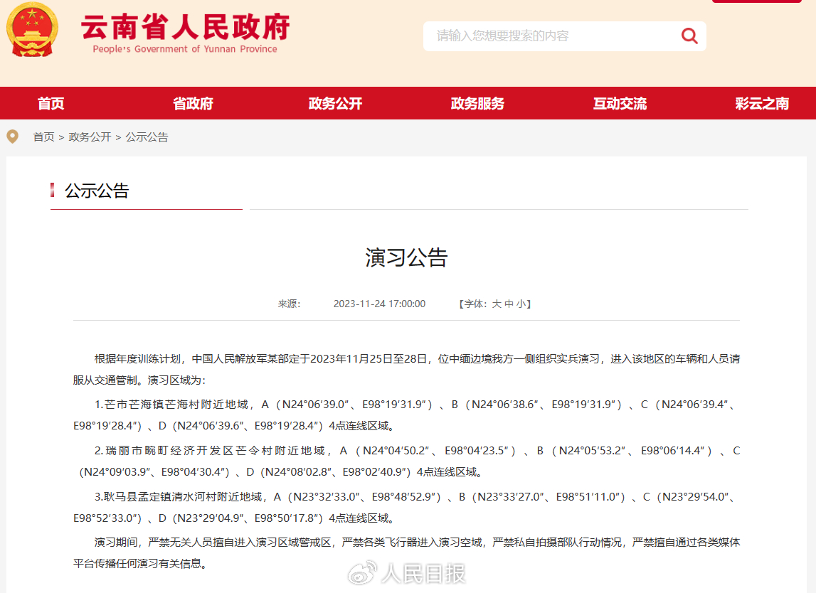Open the 彩云之南 navigation item

pyautogui.click(x=762, y=104)
